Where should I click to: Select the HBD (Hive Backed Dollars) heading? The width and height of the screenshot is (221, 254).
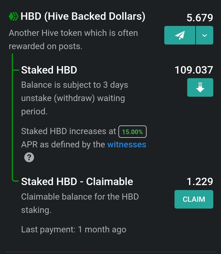83,16
